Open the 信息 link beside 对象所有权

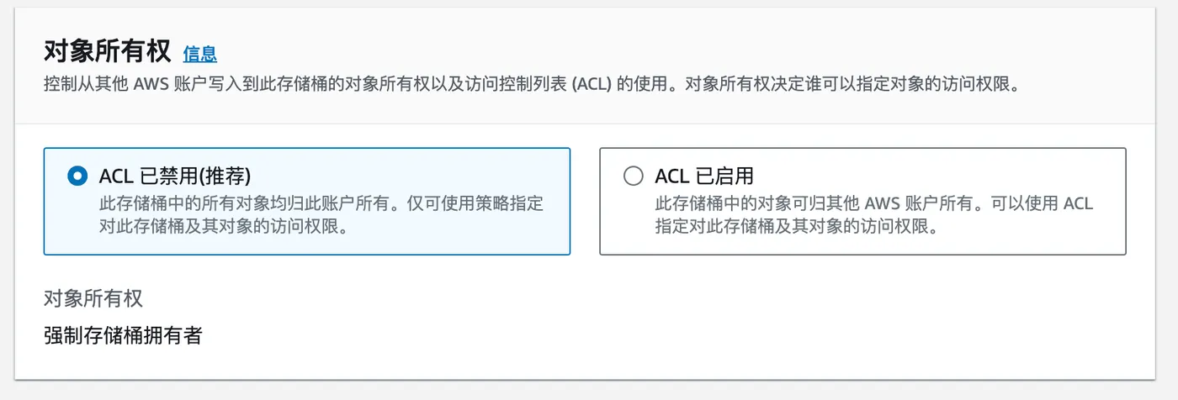pyautogui.click(x=199, y=54)
